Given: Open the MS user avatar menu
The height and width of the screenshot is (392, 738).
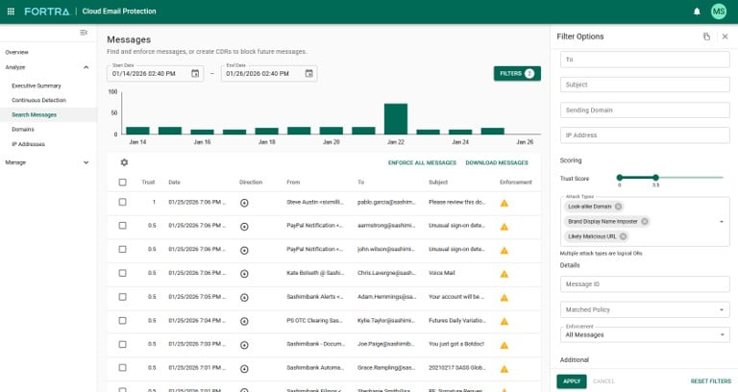Looking at the screenshot, I should 719,12.
